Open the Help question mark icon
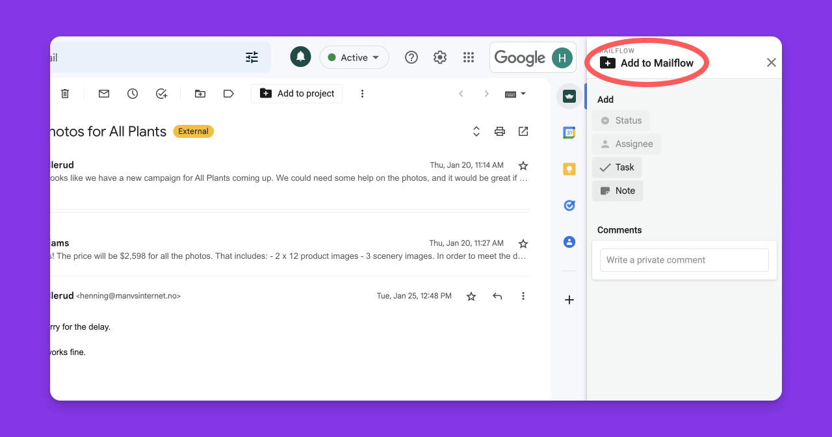The image size is (832, 437). click(x=411, y=57)
